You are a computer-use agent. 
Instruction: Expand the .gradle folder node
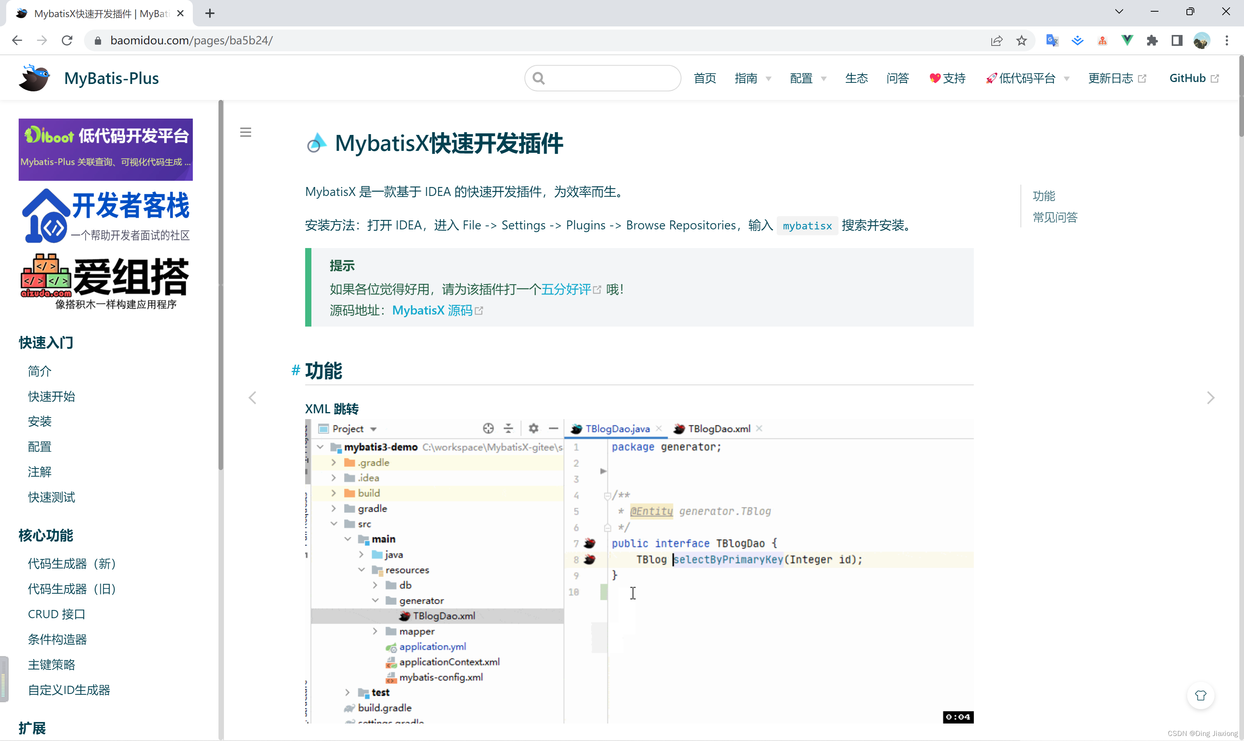pos(334,462)
